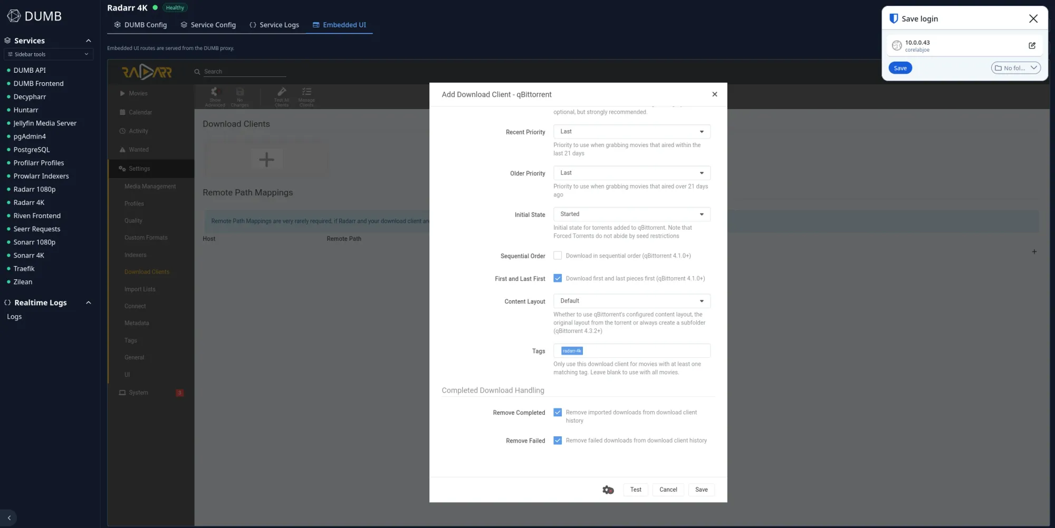Click Save in the Save login popup
The height and width of the screenshot is (528, 1055).
[900, 68]
